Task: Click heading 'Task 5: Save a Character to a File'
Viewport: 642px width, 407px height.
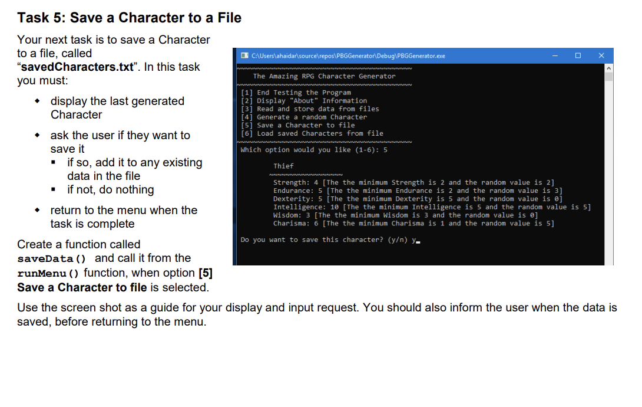Action: (x=130, y=18)
